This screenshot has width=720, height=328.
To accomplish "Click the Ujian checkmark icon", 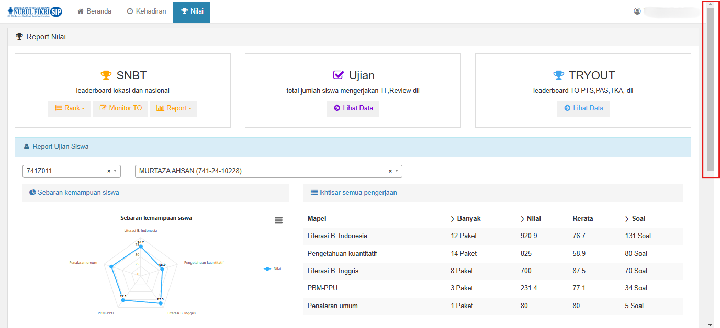I will [339, 75].
